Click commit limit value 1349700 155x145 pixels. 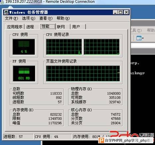tap(55, 119)
